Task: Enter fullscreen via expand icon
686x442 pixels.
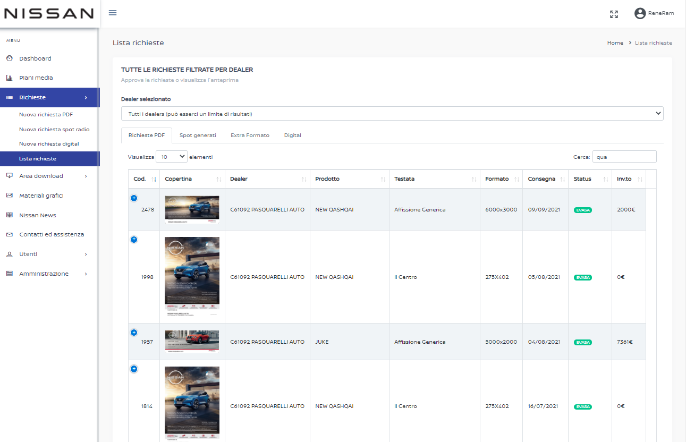Action: click(614, 14)
